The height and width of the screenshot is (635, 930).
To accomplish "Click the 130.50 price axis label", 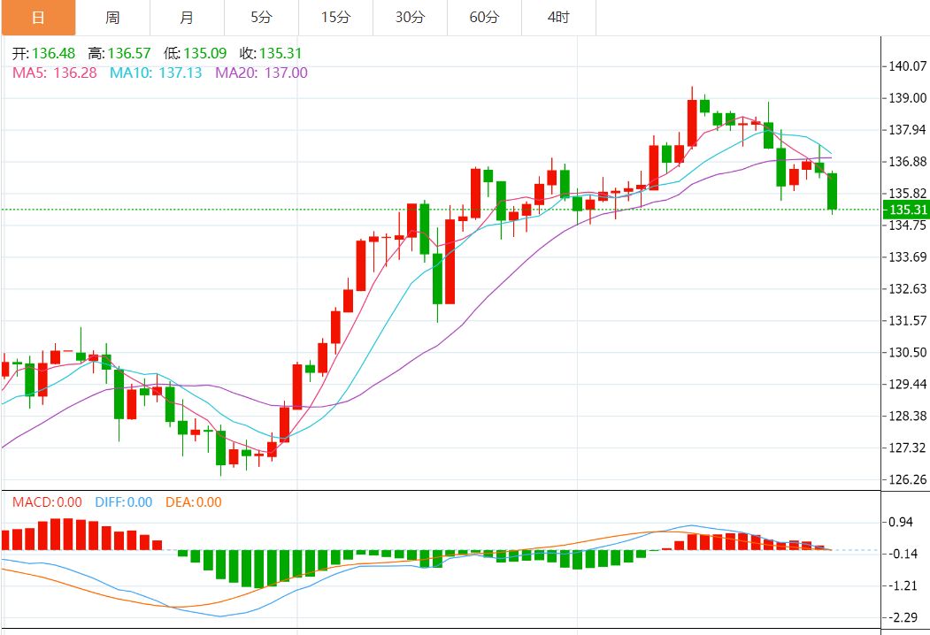I will 908,352.
